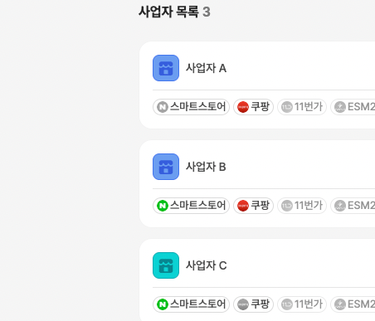Click the 사업자 목록 3 heading

pos(174,12)
